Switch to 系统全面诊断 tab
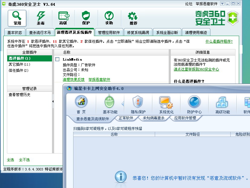The width and height of the screenshot is (250, 188). click(167, 32)
